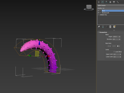
Task: Click the Upper Limit spinner arrows
Action: [x=120, y=54]
